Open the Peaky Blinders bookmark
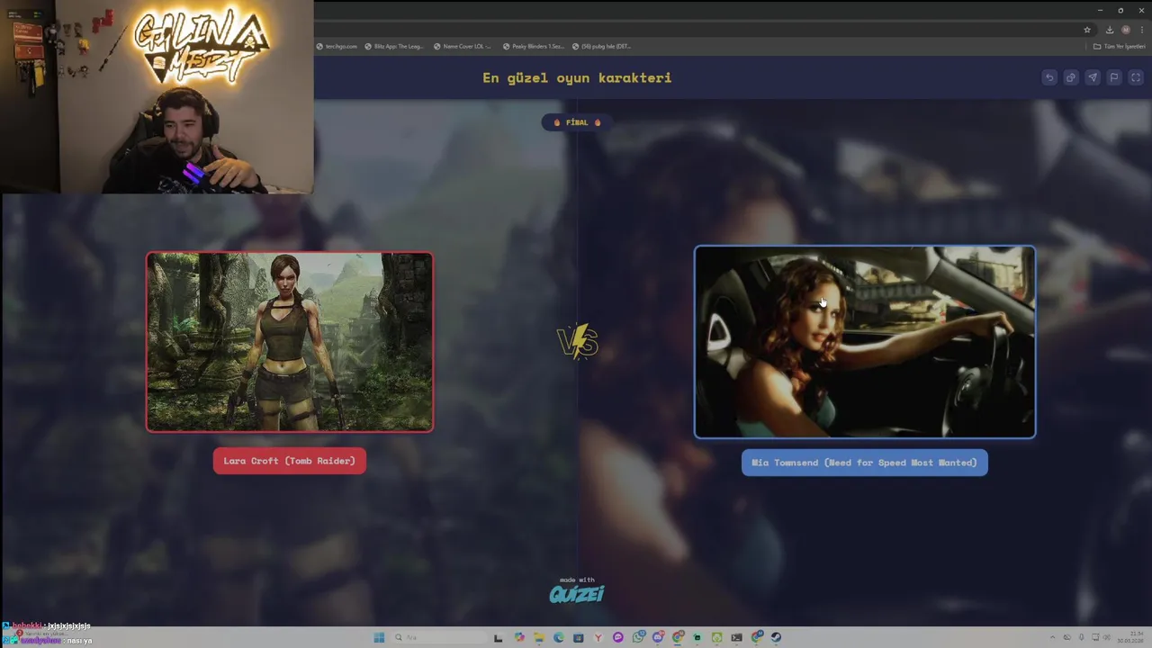This screenshot has height=648, width=1152. pos(534,46)
